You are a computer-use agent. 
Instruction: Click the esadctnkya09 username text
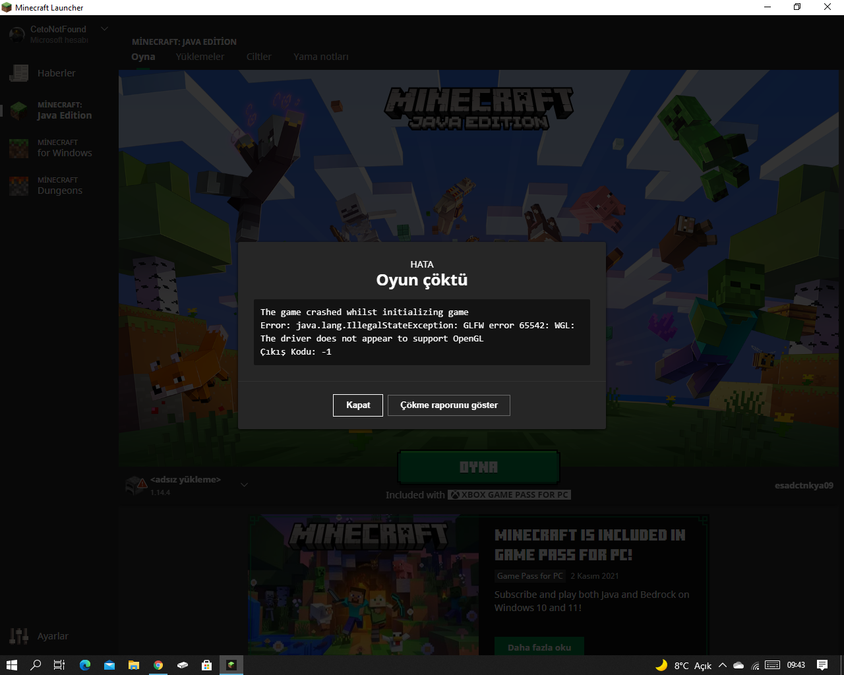click(x=804, y=486)
